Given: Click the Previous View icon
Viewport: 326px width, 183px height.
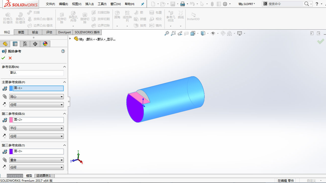Looking at the screenshot, I should point(180,33).
